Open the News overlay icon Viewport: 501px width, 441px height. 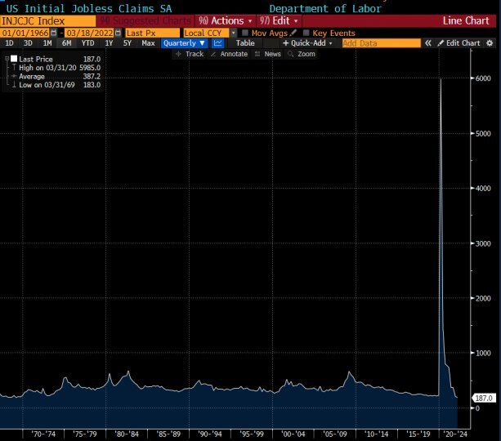click(267, 54)
